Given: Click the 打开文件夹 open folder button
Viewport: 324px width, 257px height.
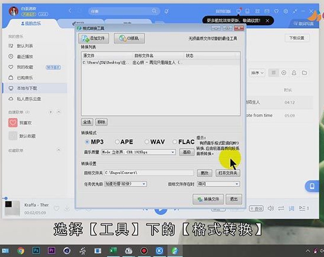Looking at the screenshot, I should pos(228,173).
